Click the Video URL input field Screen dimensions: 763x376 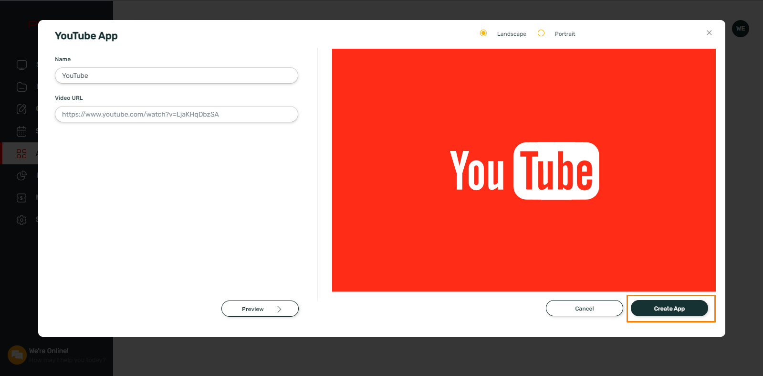(x=177, y=114)
